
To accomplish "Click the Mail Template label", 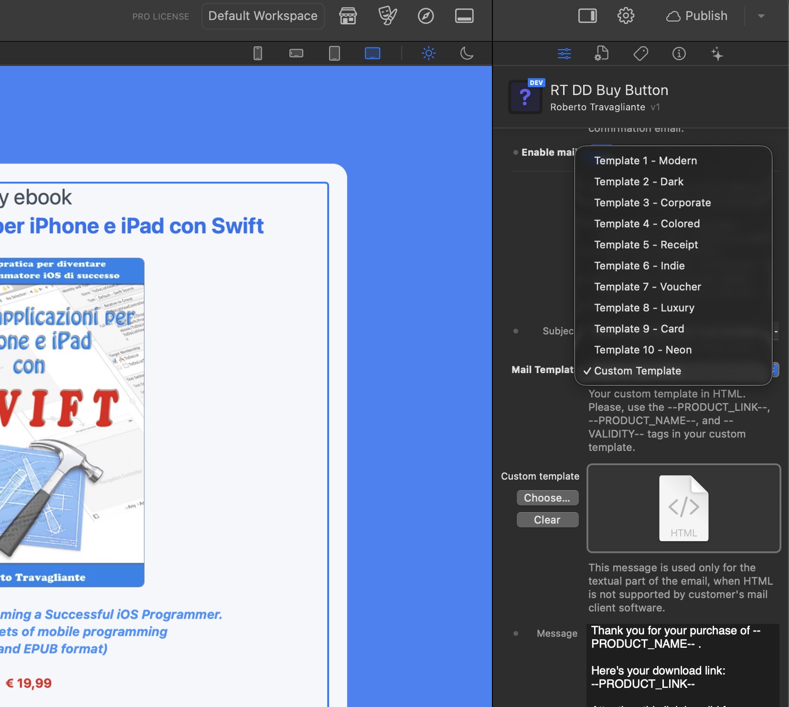I will pyautogui.click(x=543, y=370).
